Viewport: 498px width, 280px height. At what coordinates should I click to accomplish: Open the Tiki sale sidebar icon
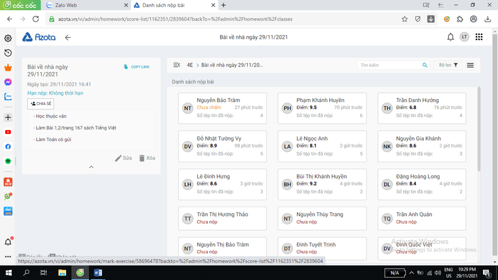(x=8, y=211)
